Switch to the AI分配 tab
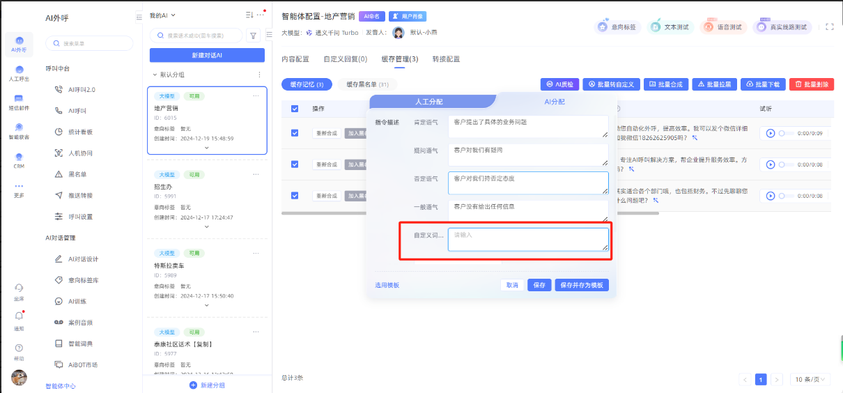Screen dimensions: 843x393 554,102
